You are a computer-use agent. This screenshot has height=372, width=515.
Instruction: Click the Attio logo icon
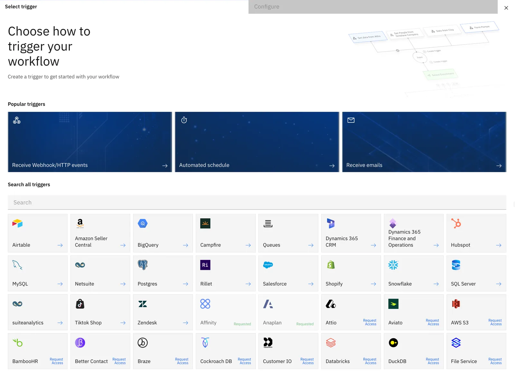pos(331,304)
